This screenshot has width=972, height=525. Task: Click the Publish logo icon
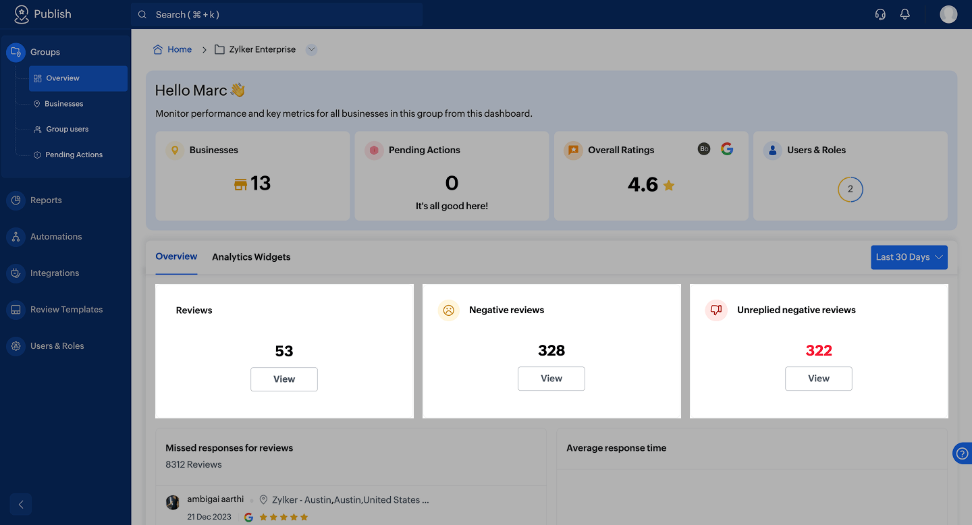click(22, 14)
